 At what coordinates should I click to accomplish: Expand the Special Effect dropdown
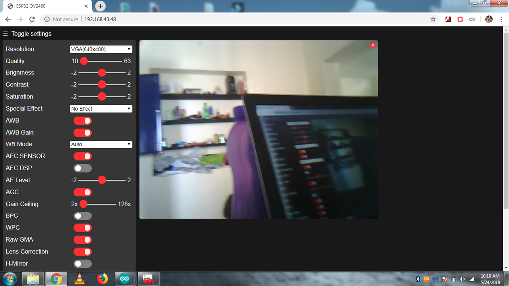100,108
